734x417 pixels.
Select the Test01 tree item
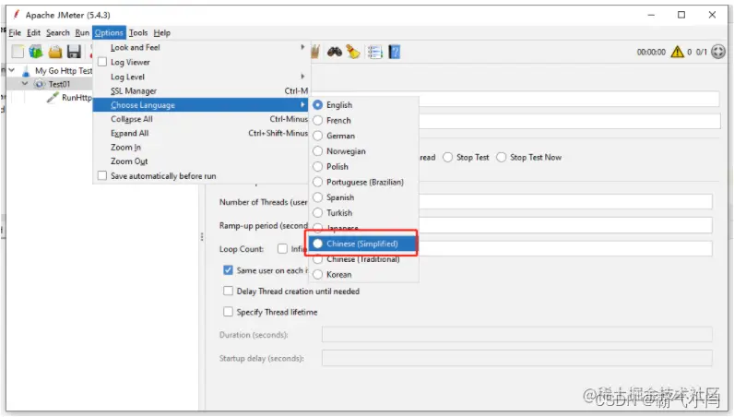(x=59, y=84)
